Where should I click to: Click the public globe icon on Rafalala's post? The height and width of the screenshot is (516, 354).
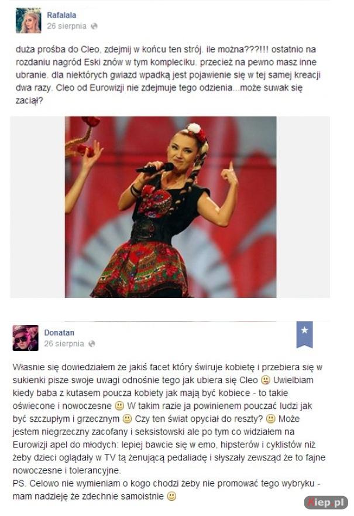click(x=94, y=26)
